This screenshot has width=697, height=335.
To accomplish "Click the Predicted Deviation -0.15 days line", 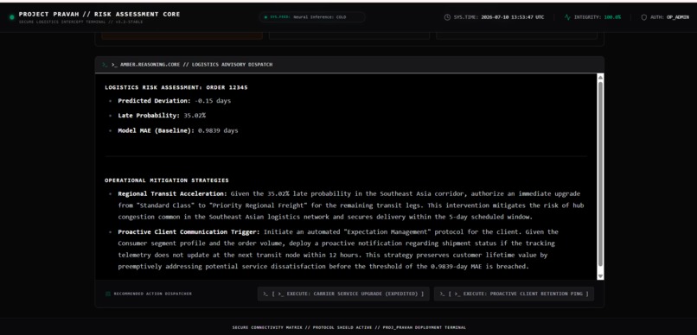I will (x=175, y=101).
